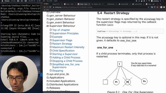Open the Adding a Child Process link
166x93 pixels.
click(x=66, y=57)
